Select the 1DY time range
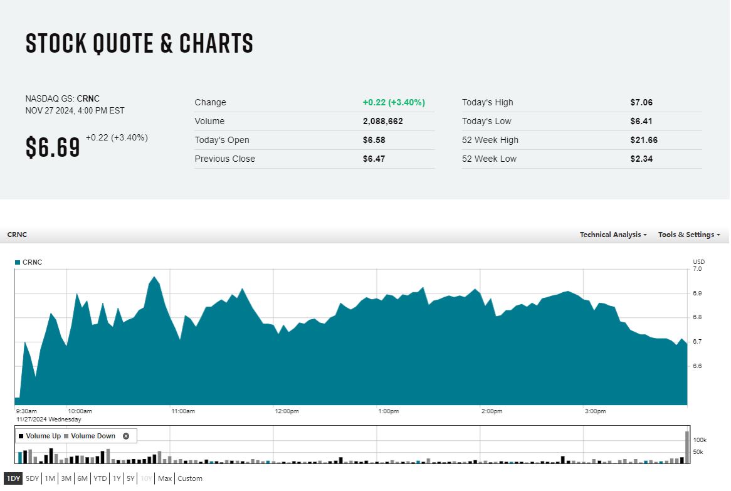Image resolution: width=731 pixels, height=491 pixels. [x=13, y=478]
